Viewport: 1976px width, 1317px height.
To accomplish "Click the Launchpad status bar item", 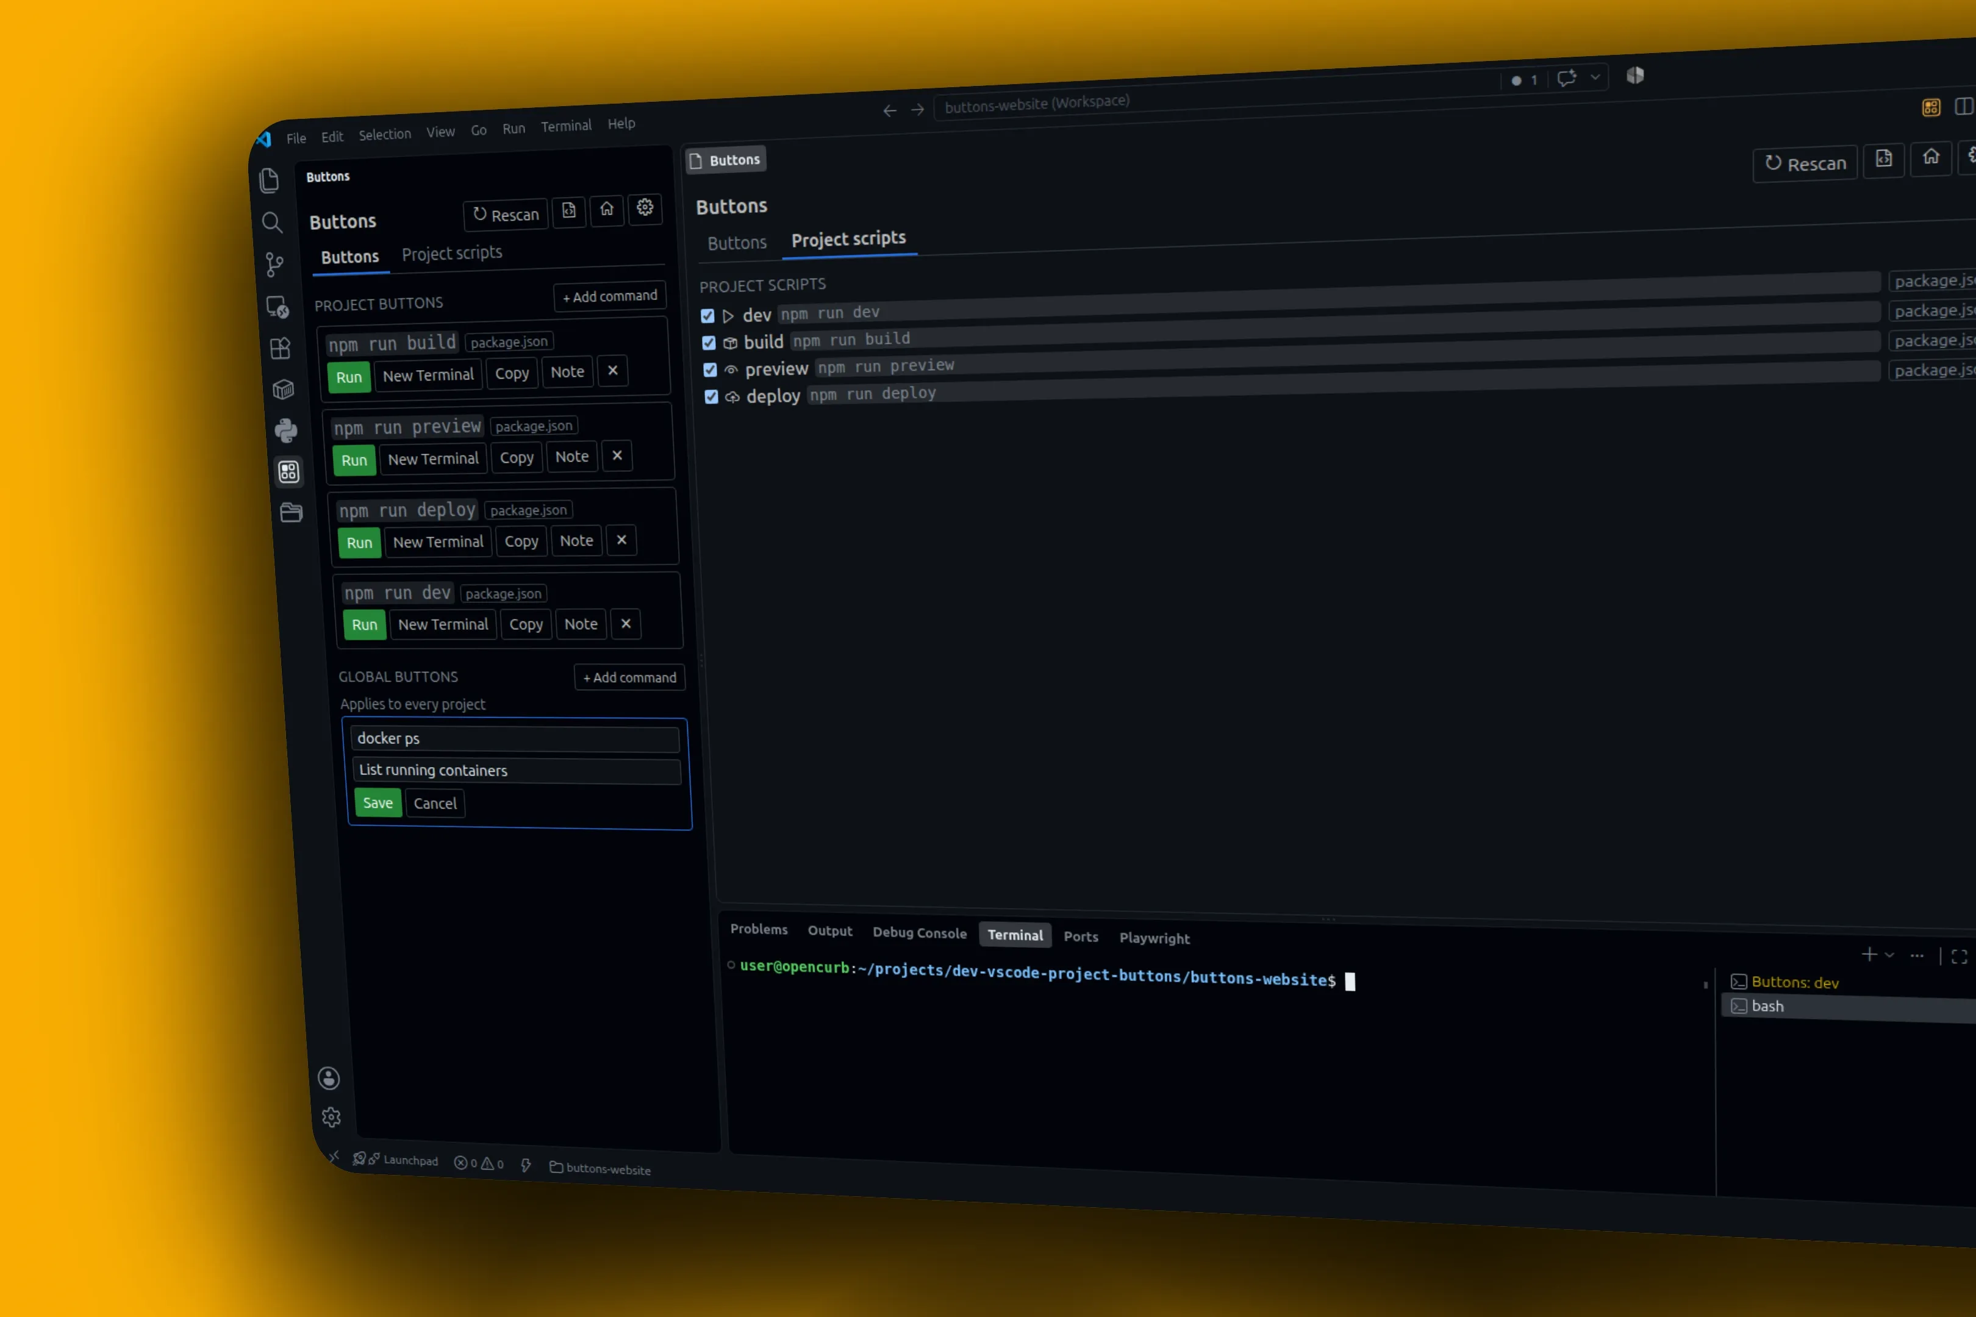I will pos(396,1159).
